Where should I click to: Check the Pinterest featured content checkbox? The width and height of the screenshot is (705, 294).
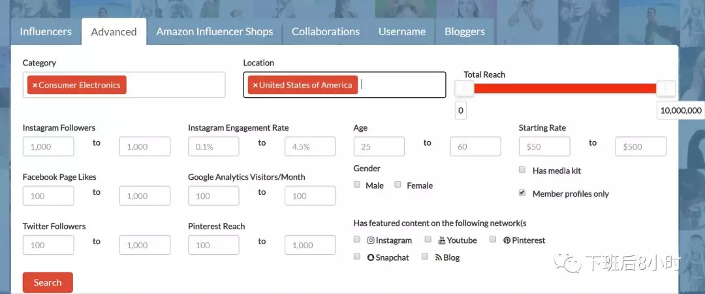pyautogui.click(x=493, y=240)
